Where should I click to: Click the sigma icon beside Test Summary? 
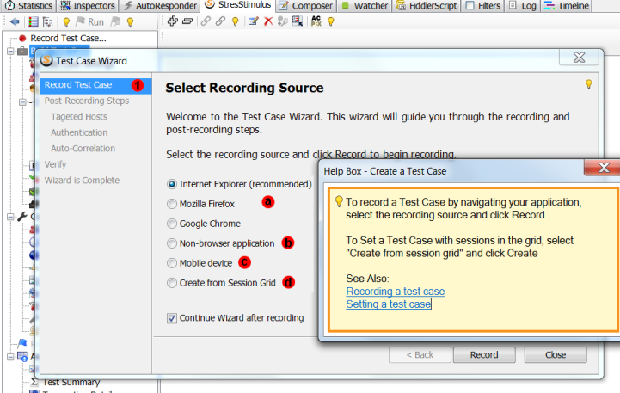34,382
